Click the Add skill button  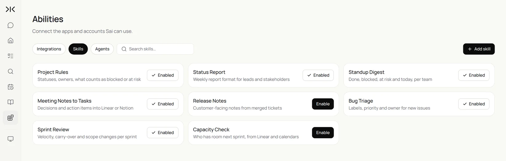(479, 49)
